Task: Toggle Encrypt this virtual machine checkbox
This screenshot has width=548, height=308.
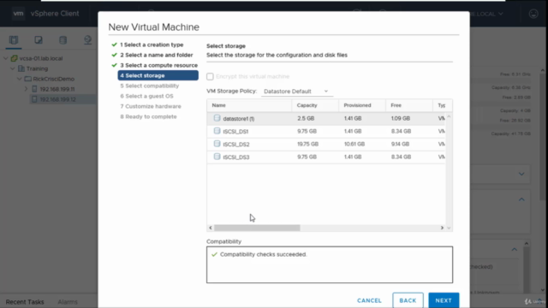Action: pyautogui.click(x=210, y=76)
